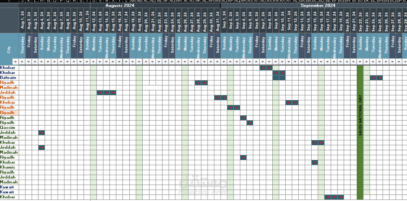The image size is (407, 201).
Task: Click Khobar row checkmark under Sep 12, 24
Action: 296,103
